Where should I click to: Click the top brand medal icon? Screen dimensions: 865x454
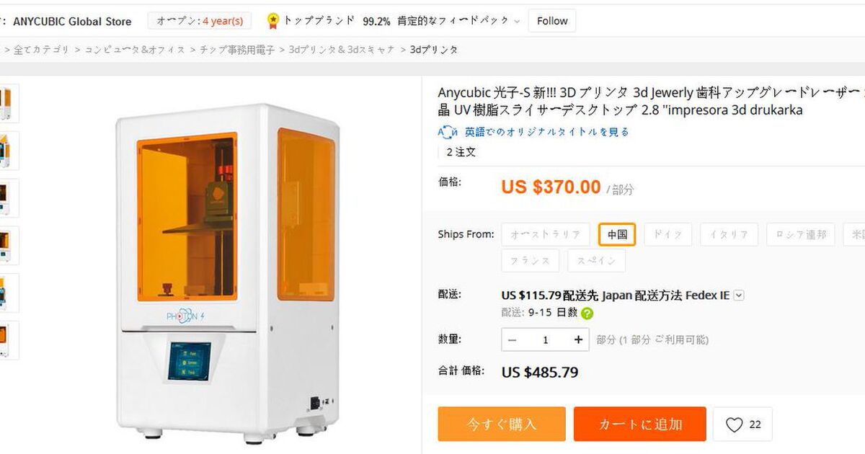273,21
